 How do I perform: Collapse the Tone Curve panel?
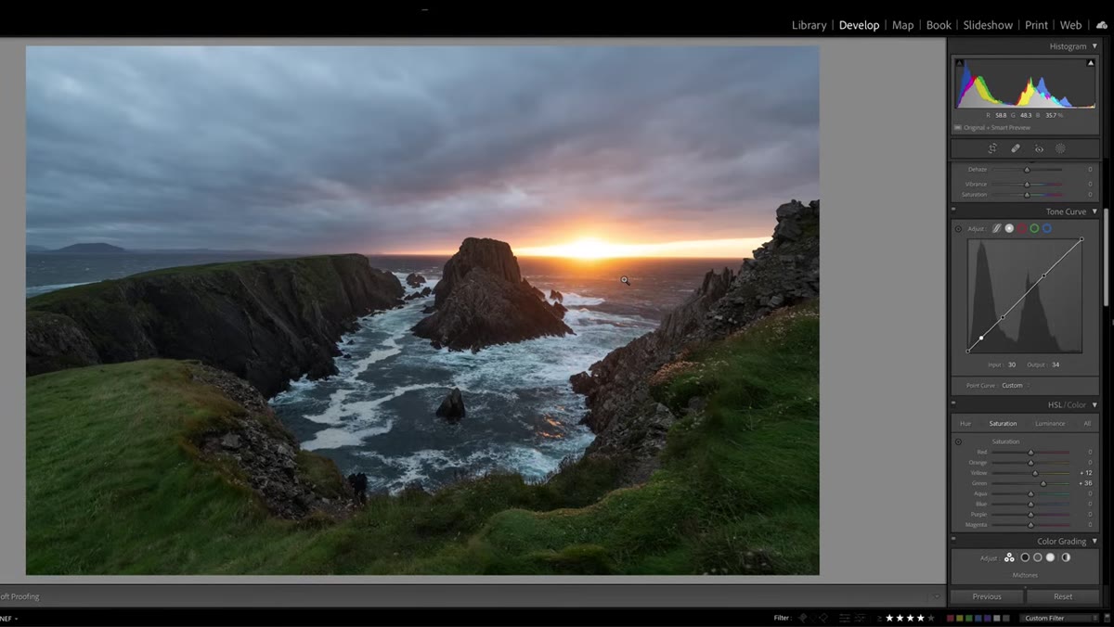(x=1095, y=211)
